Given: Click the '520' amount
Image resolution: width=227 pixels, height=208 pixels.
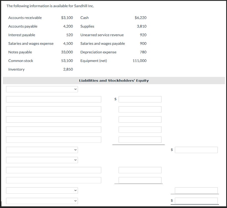Looking at the screenshot, I should (70, 35).
